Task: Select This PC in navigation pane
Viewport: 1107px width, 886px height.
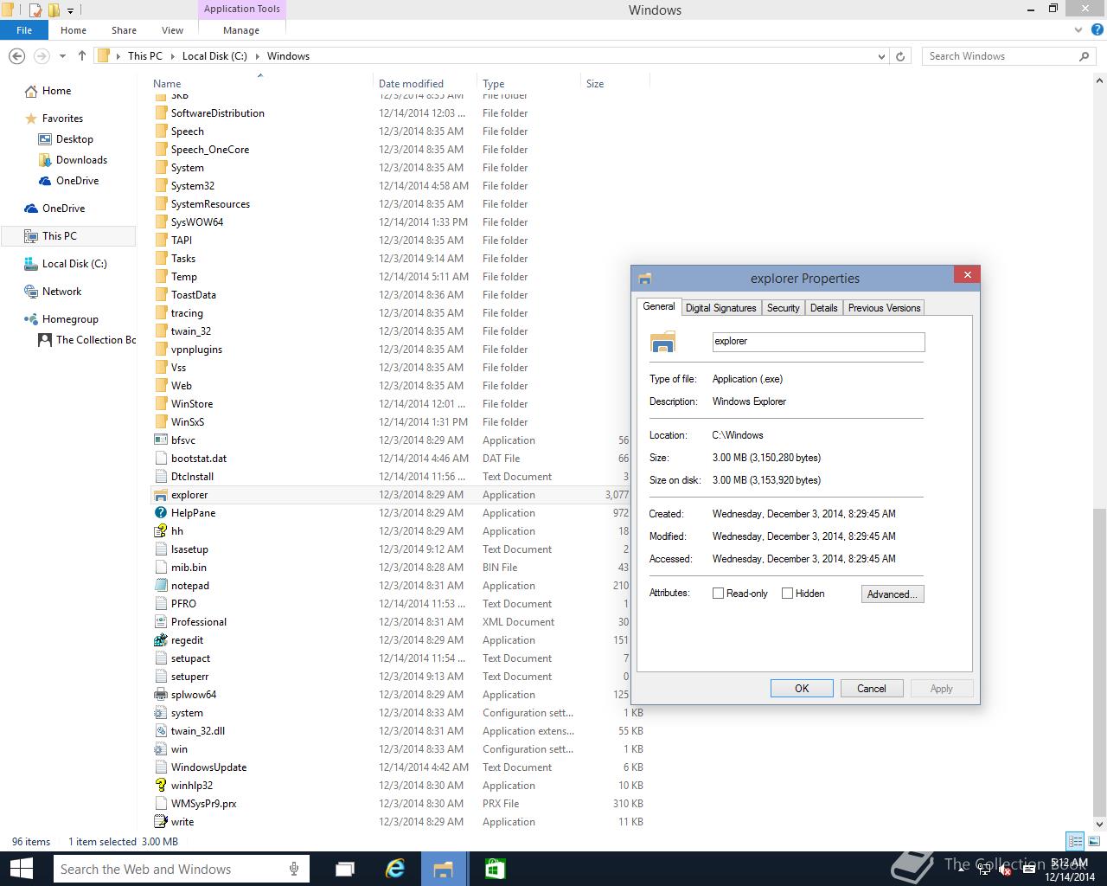Action: pos(67,236)
